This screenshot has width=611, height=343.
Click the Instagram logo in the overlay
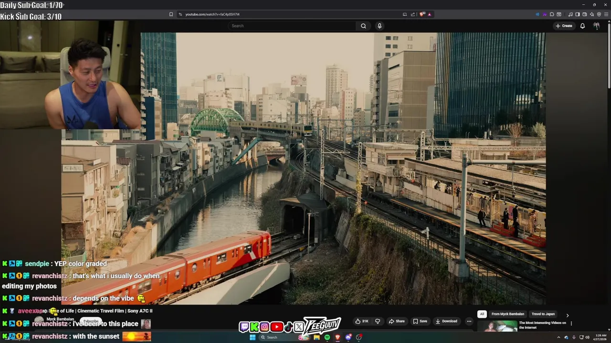264,327
